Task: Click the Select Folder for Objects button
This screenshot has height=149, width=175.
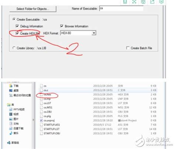Action: click(x=33, y=9)
